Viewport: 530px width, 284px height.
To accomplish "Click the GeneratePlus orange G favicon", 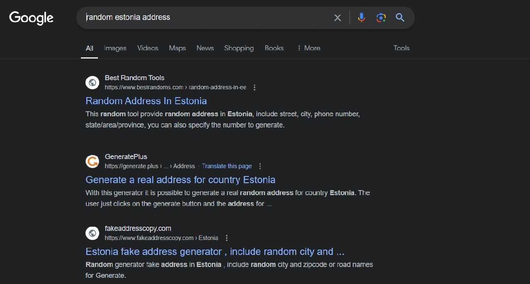I will click(x=93, y=161).
